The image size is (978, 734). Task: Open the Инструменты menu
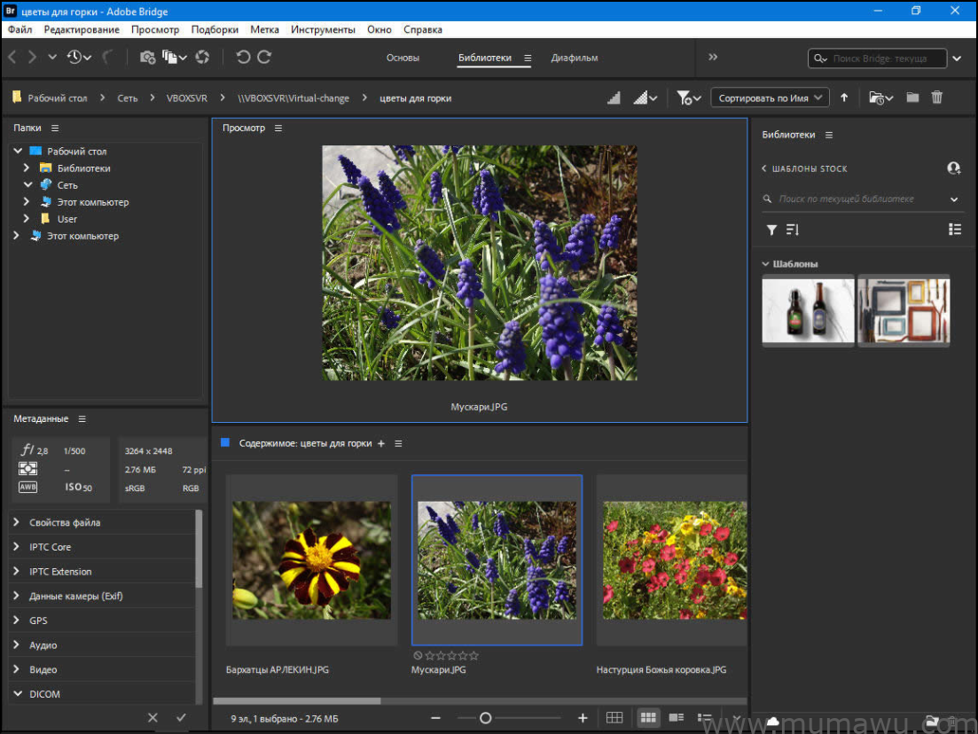(323, 29)
